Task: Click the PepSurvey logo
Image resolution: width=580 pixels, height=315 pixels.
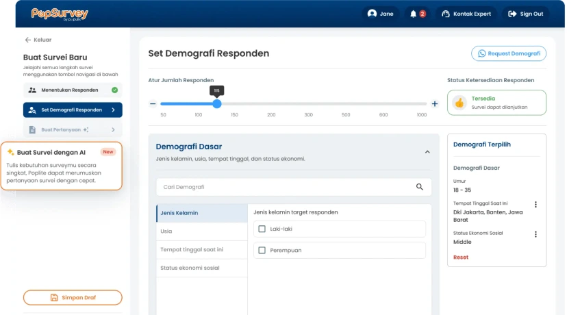Action: pyautogui.click(x=60, y=14)
